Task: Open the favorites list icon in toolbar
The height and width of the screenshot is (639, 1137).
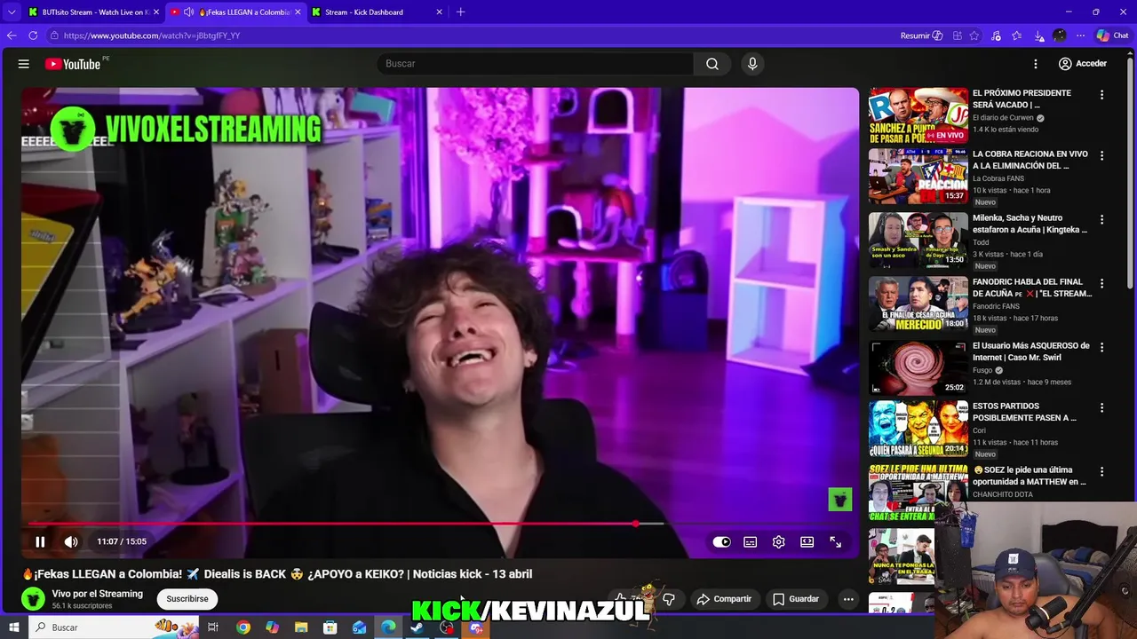Action: (x=1017, y=35)
